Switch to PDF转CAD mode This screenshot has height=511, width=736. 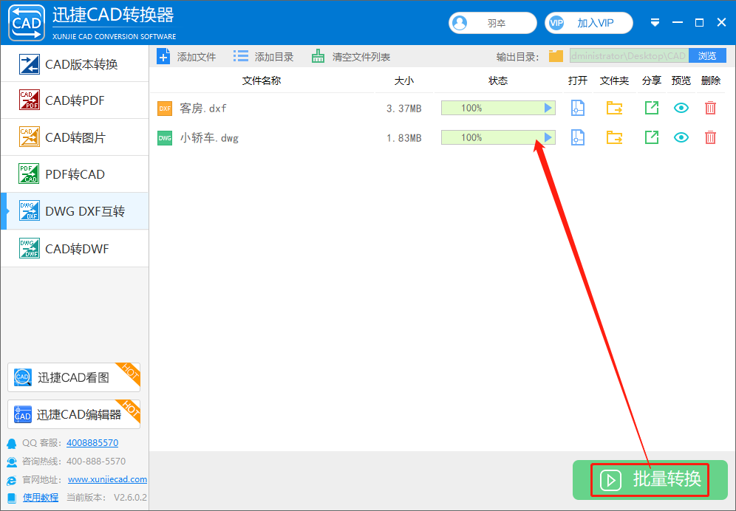point(75,174)
